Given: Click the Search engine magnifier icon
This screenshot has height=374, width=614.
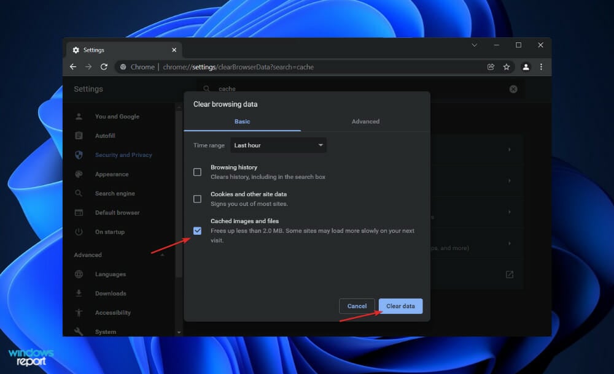Looking at the screenshot, I should tap(79, 193).
